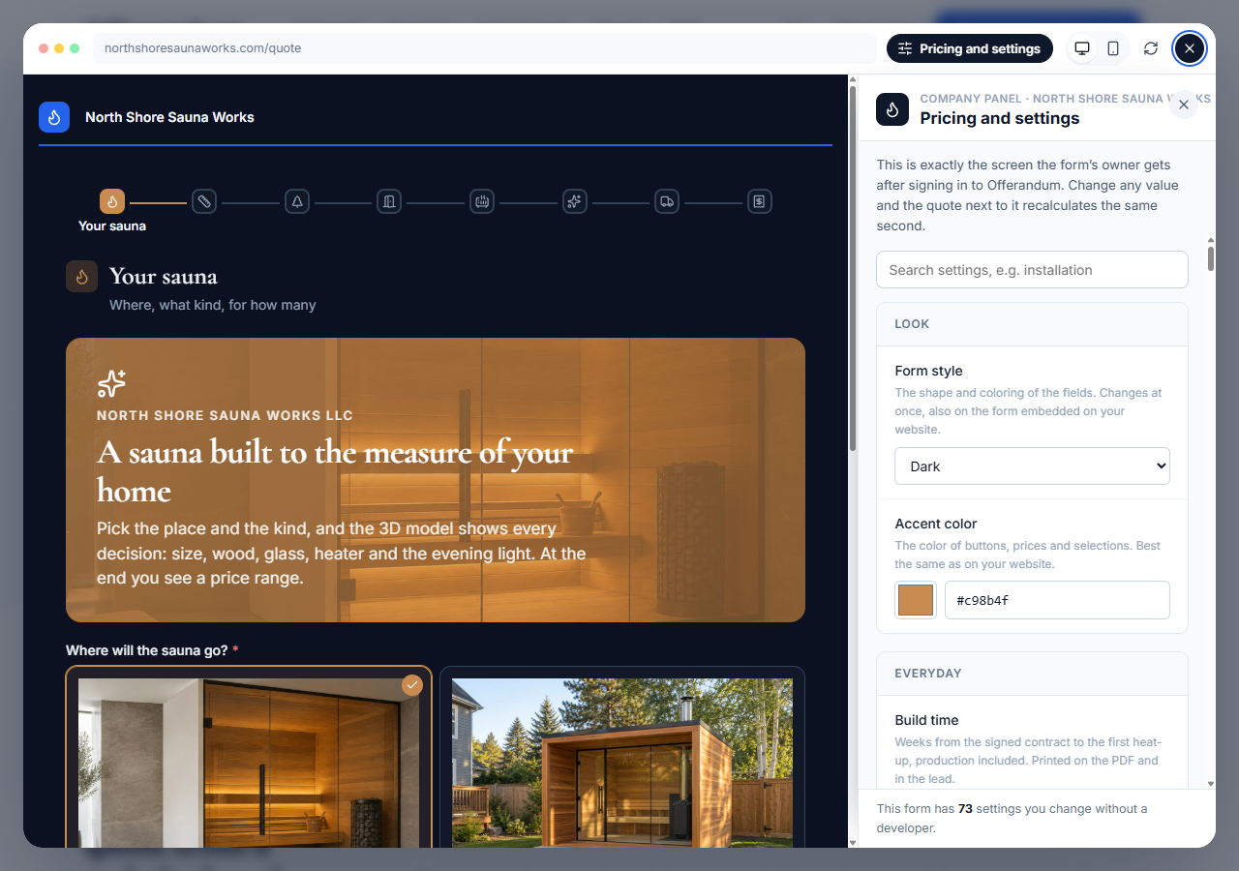
Task: Select the heater step icon in the progress bar
Action: (x=482, y=201)
